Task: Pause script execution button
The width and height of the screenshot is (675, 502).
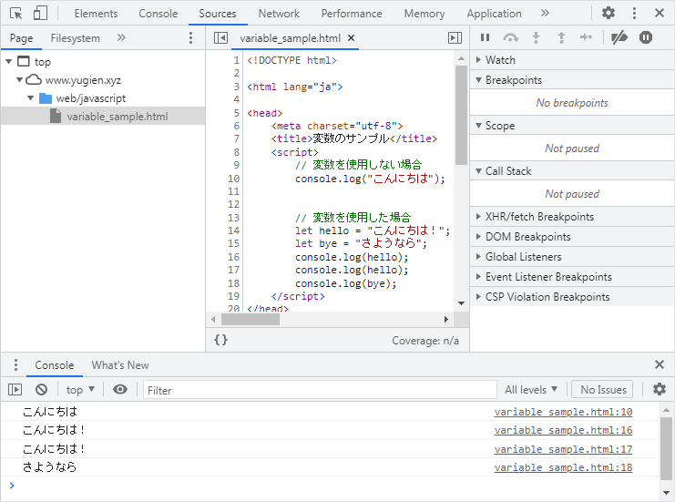Action: [x=485, y=37]
